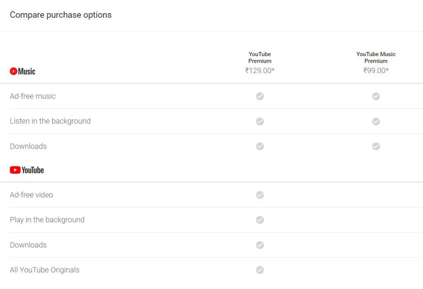Click the checkmark for Ad-free video
The image size is (423, 289).
pos(260,195)
